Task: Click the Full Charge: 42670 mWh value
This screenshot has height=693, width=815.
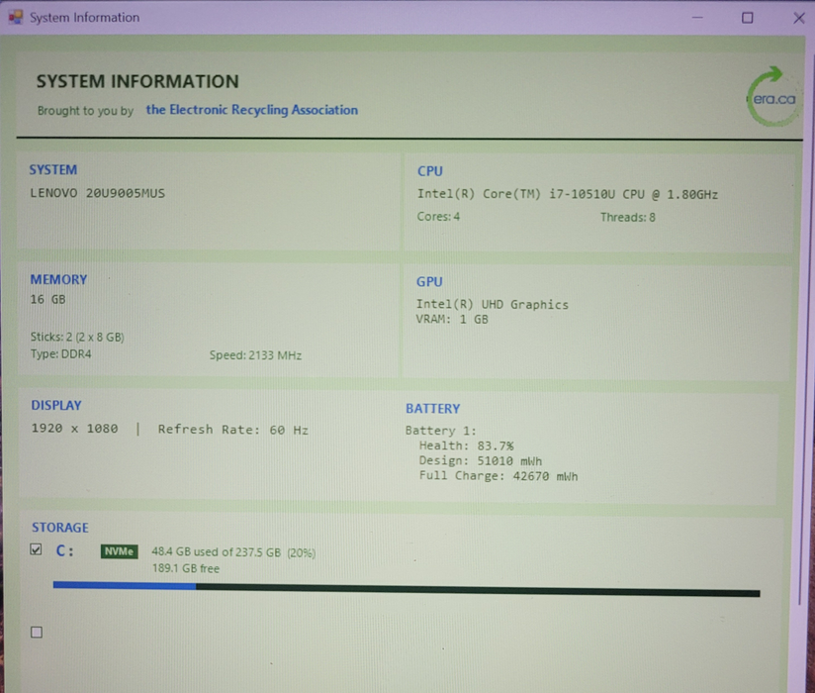Action: [498, 476]
